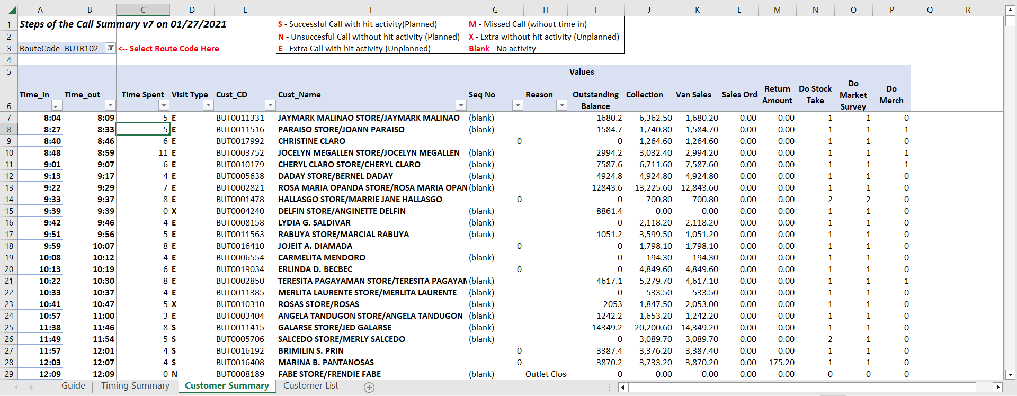Expand the Visit Type filter dropdown
This screenshot has width=1017, height=396.
[208, 105]
